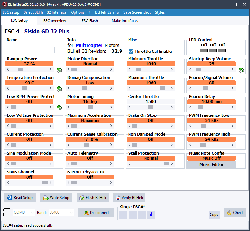Click the Low Voltage Protection Off value
The image size is (250, 231).
tap(29, 120)
